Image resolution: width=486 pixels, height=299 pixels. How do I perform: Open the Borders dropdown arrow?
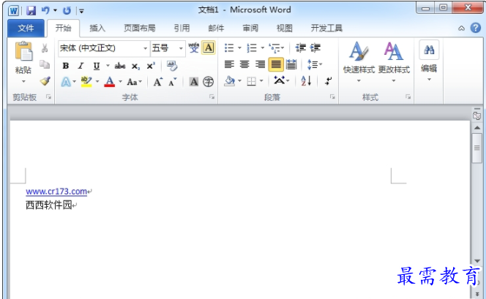click(261, 81)
